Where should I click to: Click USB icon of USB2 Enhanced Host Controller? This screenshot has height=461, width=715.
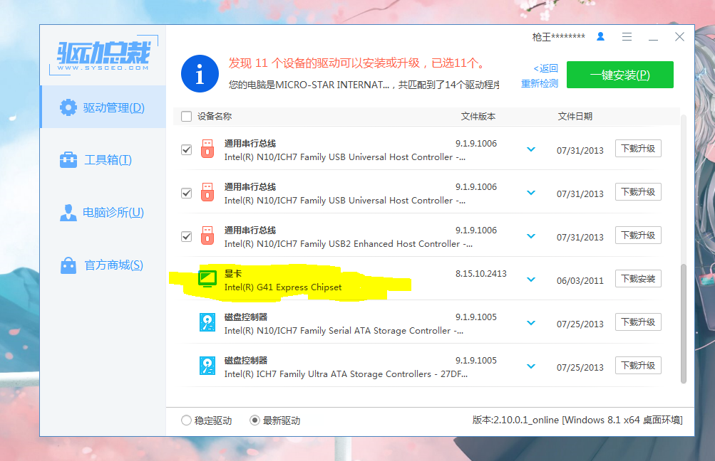tap(207, 235)
